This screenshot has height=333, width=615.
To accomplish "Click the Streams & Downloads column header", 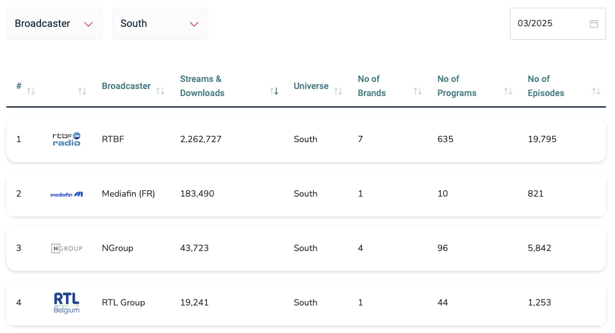I will [202, 86].
